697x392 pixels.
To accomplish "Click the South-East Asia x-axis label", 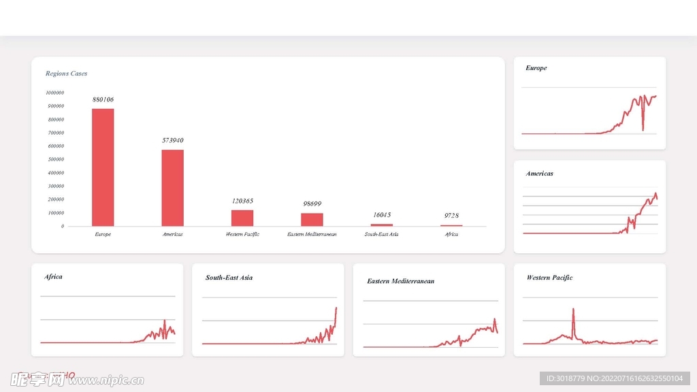I will point(381,234).
